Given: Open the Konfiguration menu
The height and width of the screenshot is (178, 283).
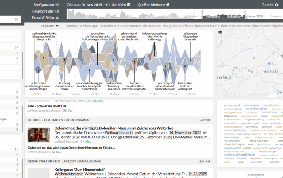Looking at the screenshot, I should coord(46,5).
